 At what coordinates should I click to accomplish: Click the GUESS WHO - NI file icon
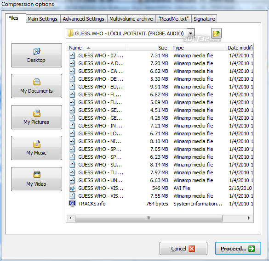72,141
